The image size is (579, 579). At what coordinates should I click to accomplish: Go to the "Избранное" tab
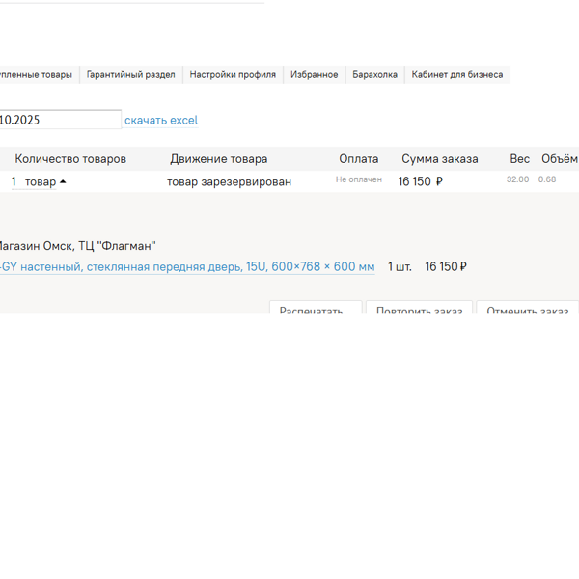tap(315, 74)
